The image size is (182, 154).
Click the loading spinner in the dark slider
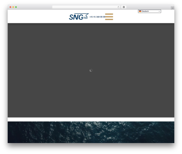pos(91,70)
